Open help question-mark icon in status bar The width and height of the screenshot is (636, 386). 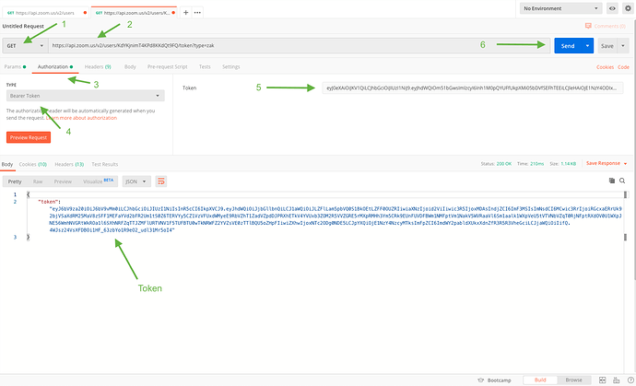tap(630, 380)
